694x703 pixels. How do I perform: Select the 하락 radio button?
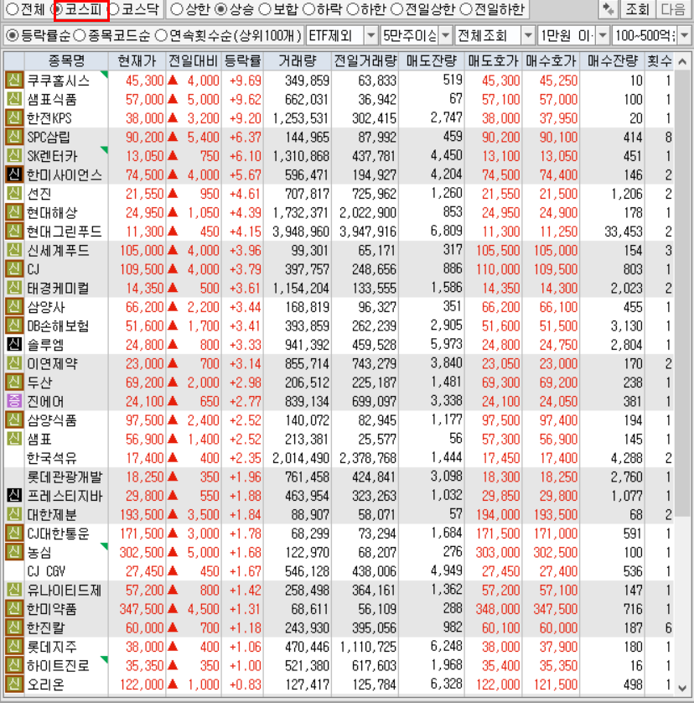(308, 9)
